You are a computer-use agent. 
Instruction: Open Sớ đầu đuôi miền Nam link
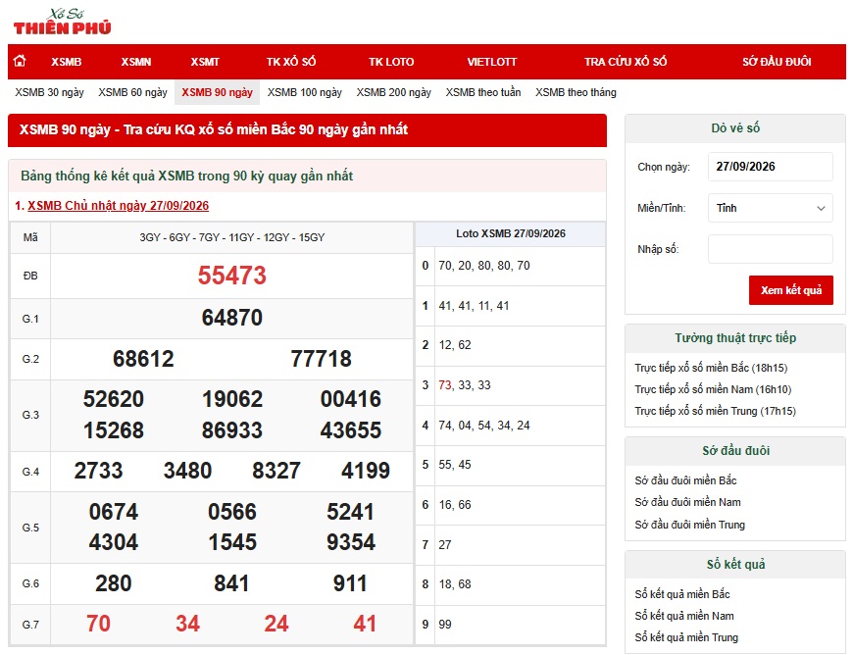point(687,502)
